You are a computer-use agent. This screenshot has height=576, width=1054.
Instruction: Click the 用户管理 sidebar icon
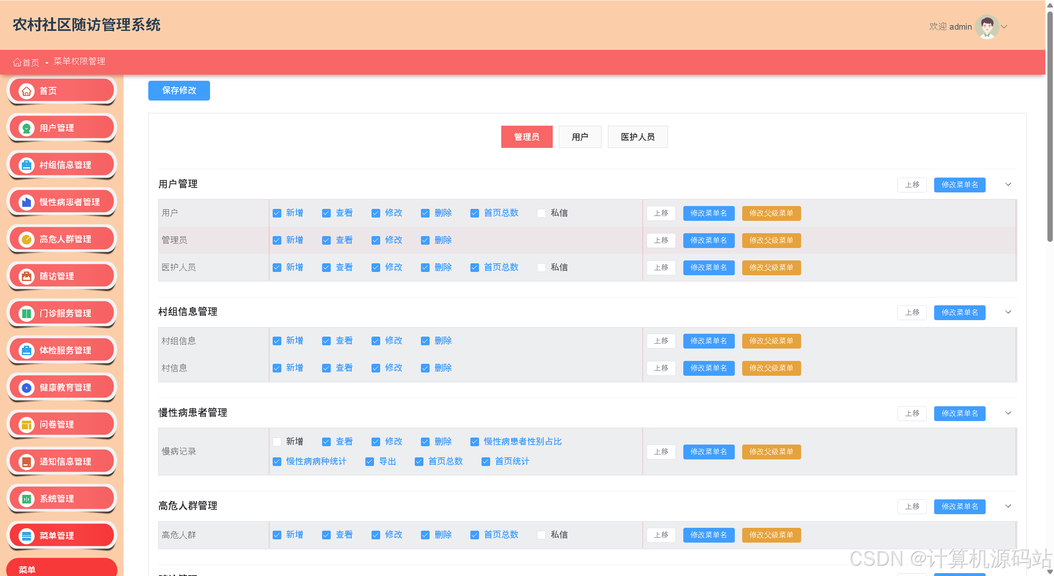tap(27, 128)
